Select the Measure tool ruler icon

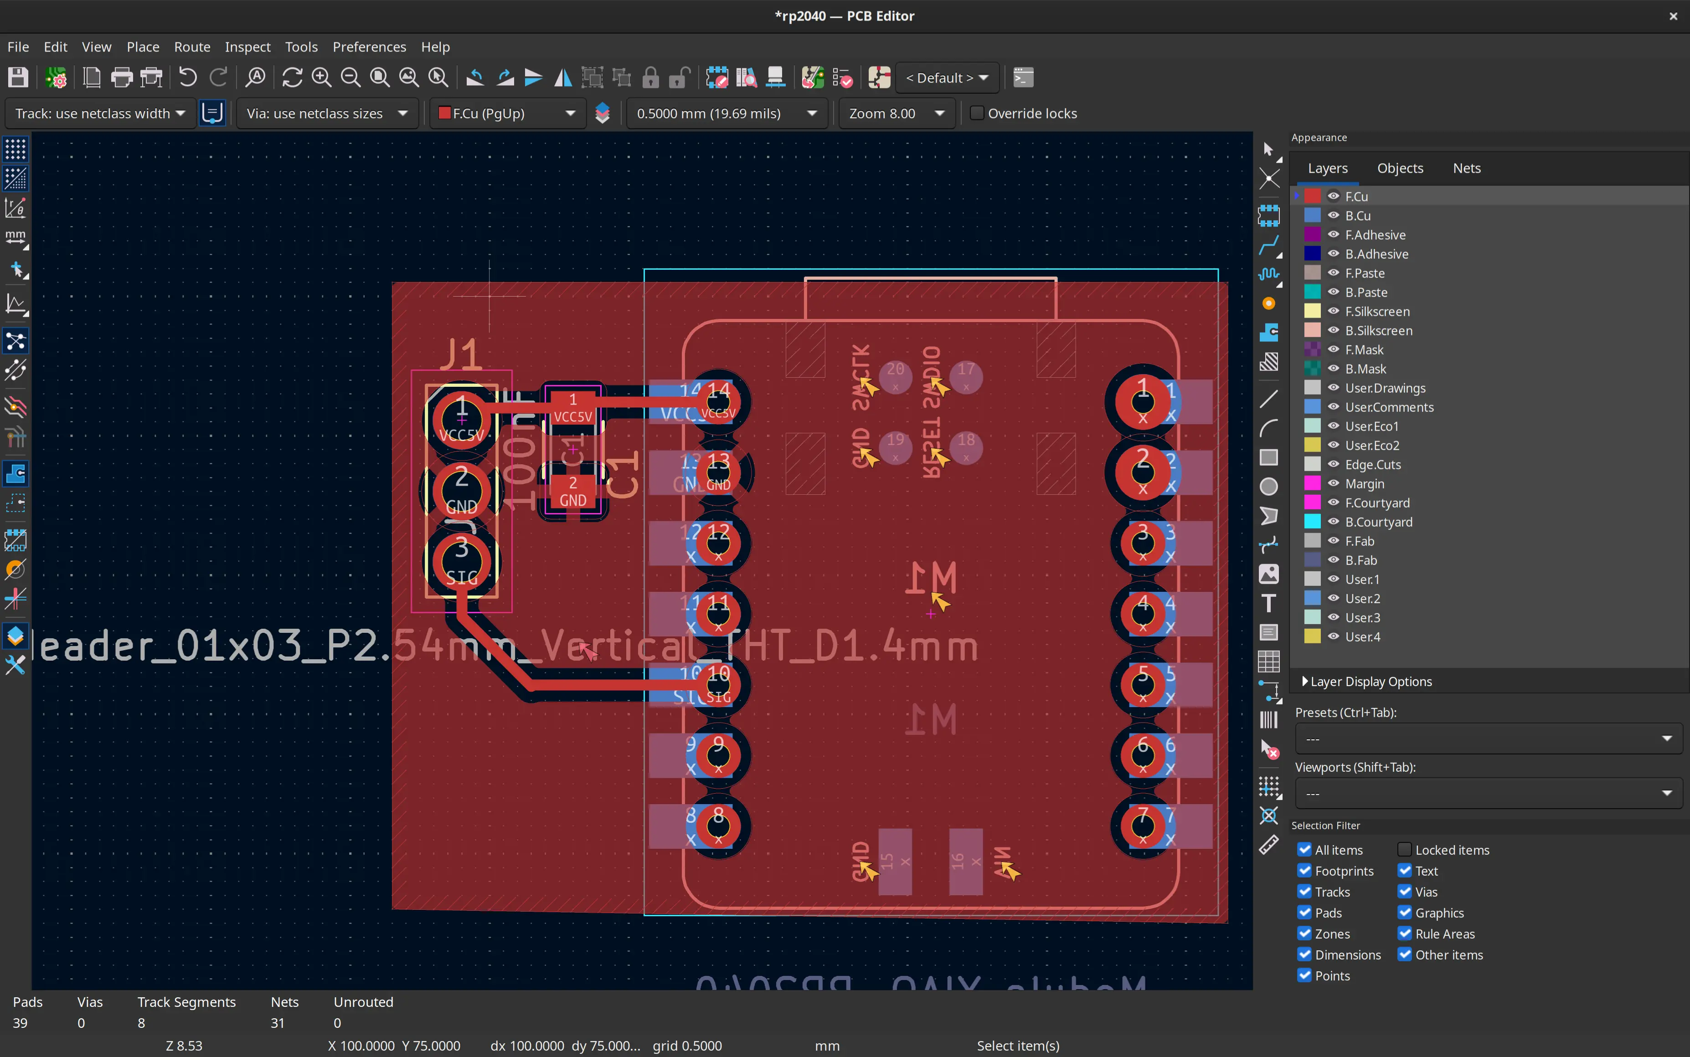[1268, 845]
